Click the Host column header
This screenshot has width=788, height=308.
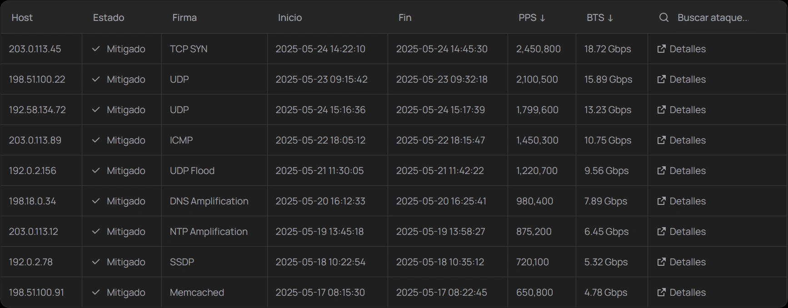(22, 18)
